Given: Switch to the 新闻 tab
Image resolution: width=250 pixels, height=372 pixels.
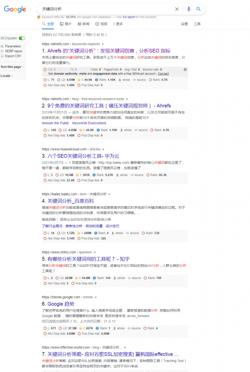Looking at the screenshot, I should [x=84, y=24].
